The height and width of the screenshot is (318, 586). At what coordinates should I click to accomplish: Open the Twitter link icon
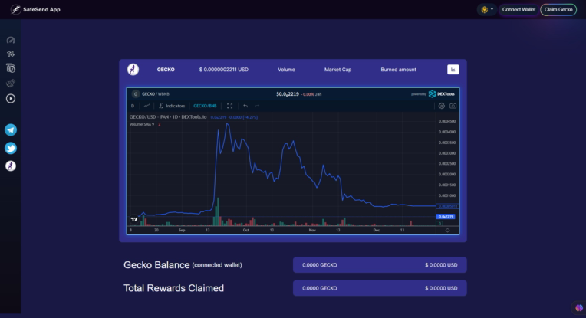click(11, 148)
